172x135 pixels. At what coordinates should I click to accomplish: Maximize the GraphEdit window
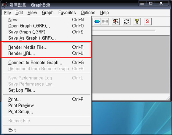click(151, 3)
